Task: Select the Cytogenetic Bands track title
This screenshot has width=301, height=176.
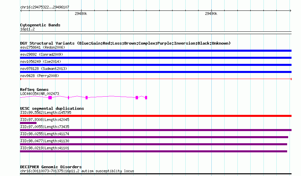Action: 40,25
